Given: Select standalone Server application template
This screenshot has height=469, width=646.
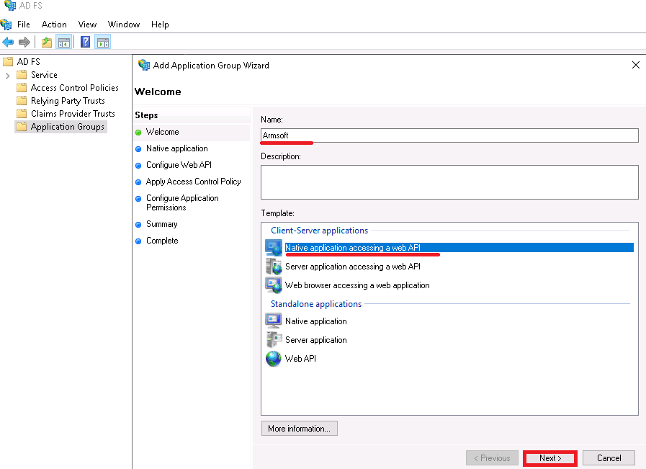Looking at the screenshot, I should [316, 340].
